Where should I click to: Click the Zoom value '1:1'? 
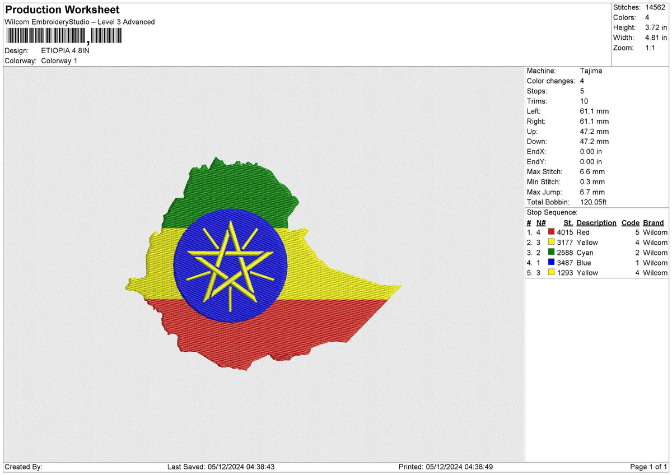tap(651, 48)
